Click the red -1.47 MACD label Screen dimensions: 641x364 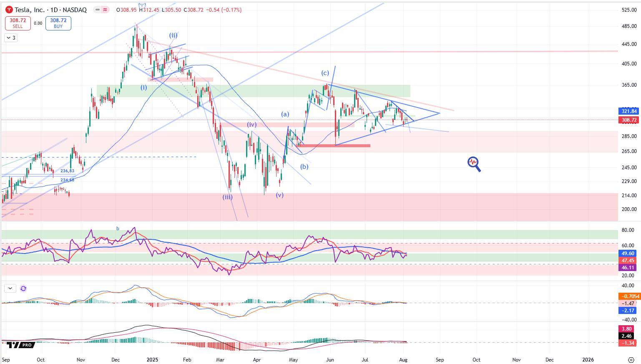628,304
